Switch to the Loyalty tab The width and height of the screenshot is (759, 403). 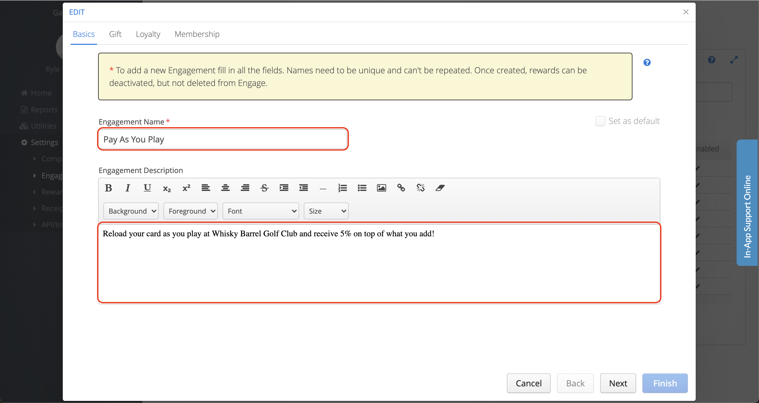pyautogui.click(x=148, y=34)
